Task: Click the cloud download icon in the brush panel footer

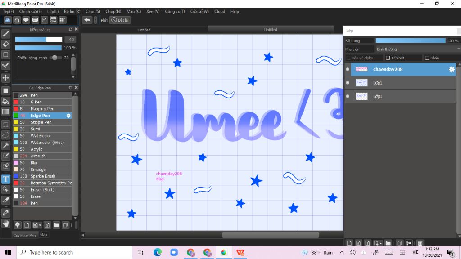Action: (18, 225)
